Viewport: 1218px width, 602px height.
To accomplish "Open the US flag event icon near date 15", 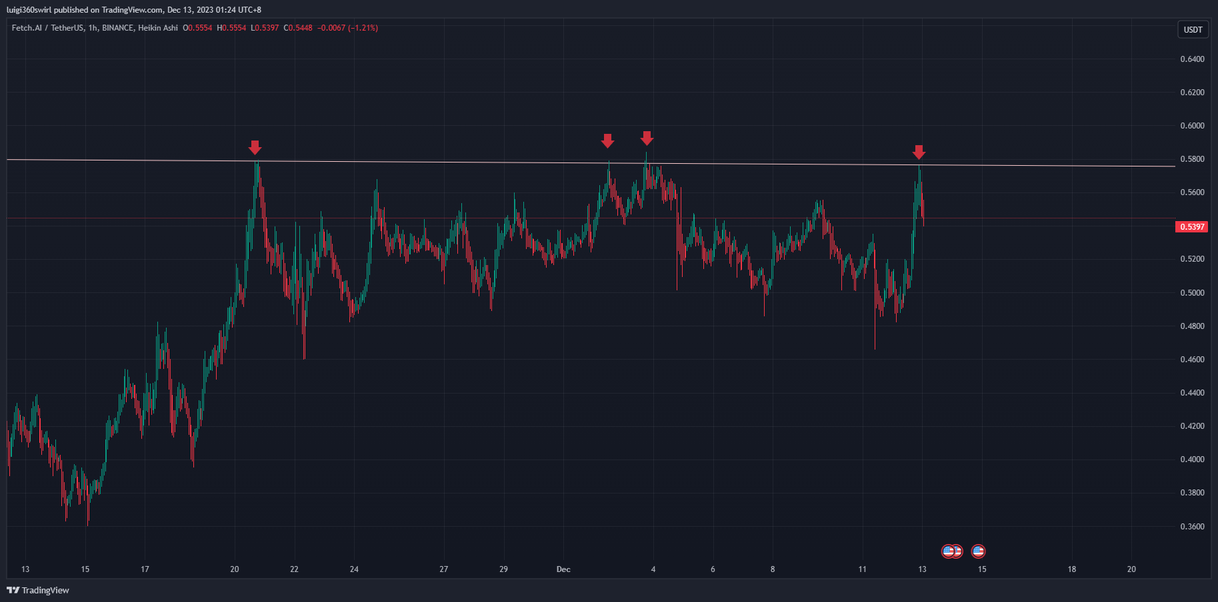I will [978, 551].
